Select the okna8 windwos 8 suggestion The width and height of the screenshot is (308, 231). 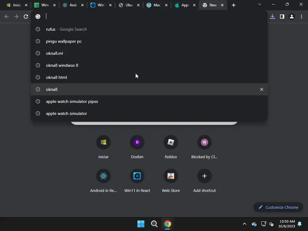(149, 65)
